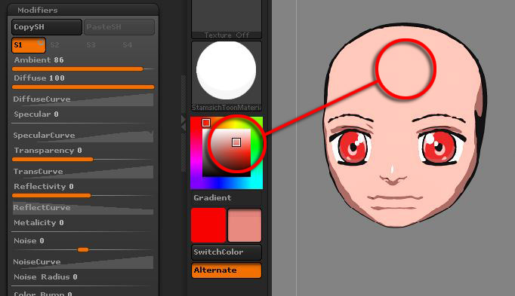Click the hue ring selector square

(206, 123)
